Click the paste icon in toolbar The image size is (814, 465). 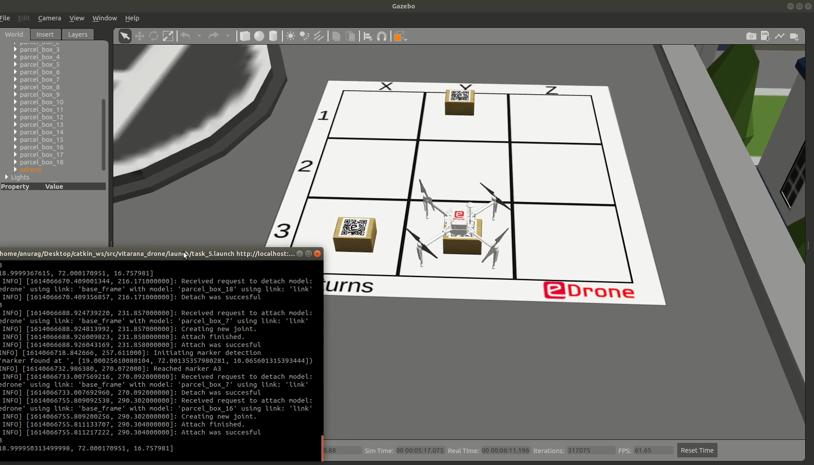point(350,36)
